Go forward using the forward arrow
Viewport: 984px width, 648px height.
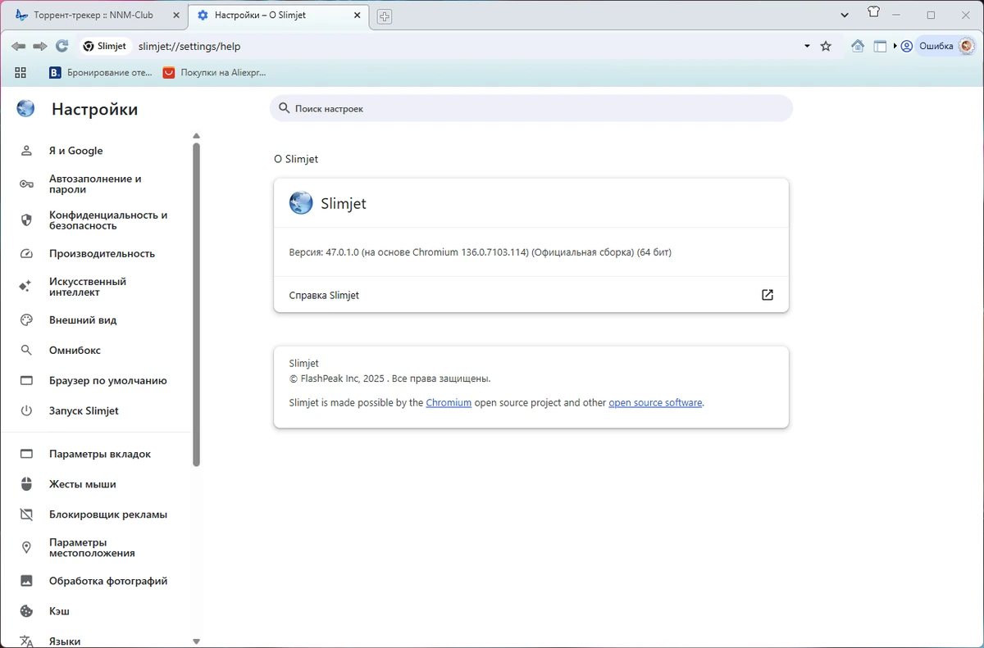[x=39, y=46]
